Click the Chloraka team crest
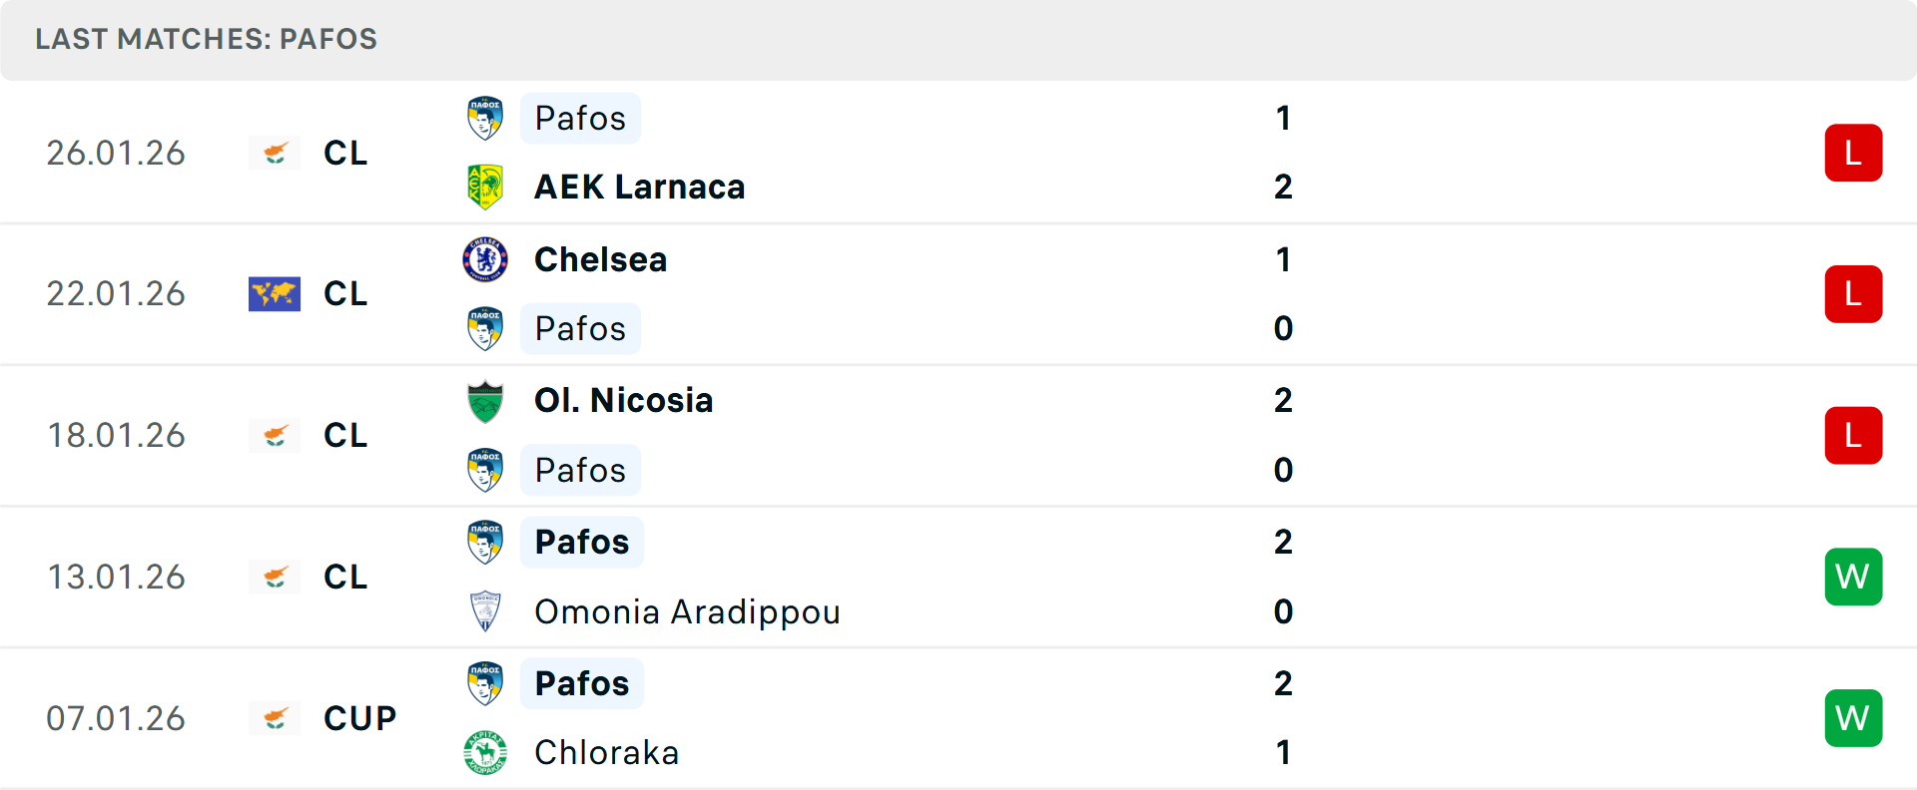1917x790 pixels. pyautogui.click(x=485, y=752)
